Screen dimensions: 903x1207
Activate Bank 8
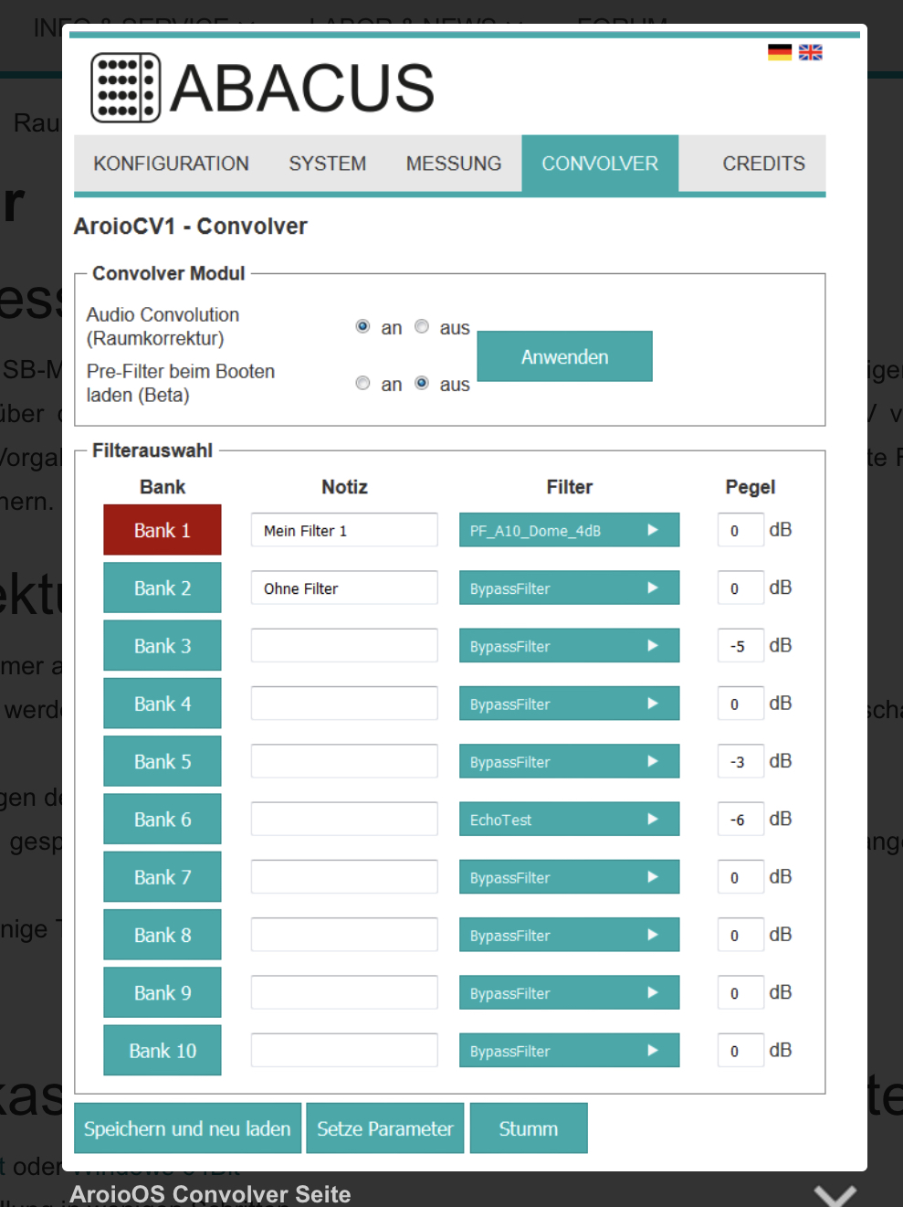(163, 935)
